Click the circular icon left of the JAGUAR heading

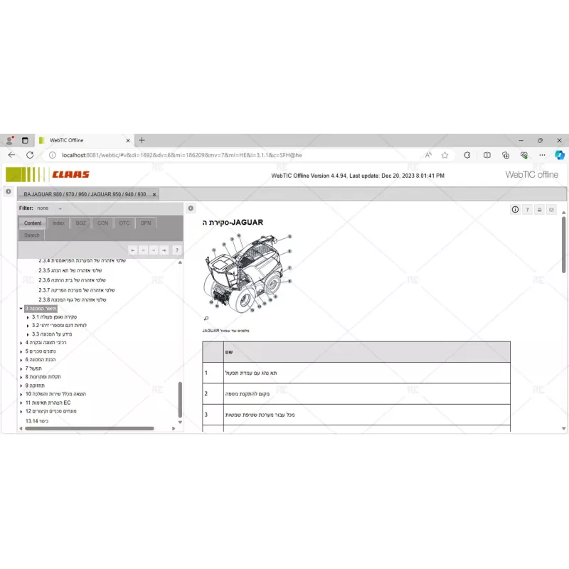click(190, 208)
